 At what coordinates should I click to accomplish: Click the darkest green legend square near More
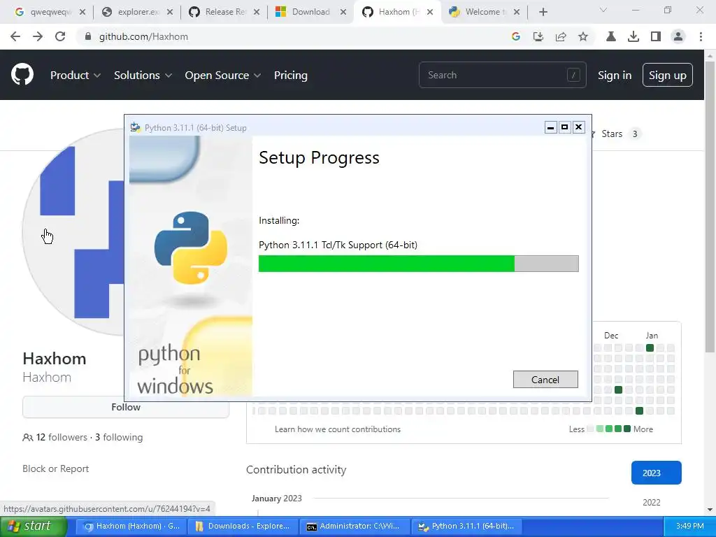(627, 429)
